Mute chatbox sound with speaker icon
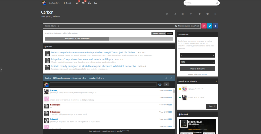The width and height of the screenshot is (261, 134). pos(166,78)
